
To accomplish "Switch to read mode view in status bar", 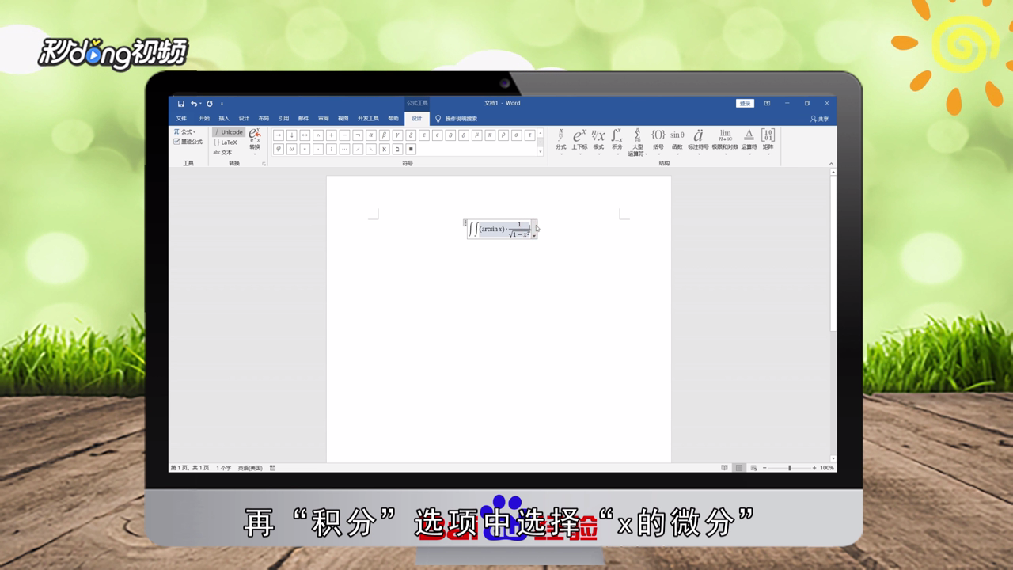I will point(724,468).
